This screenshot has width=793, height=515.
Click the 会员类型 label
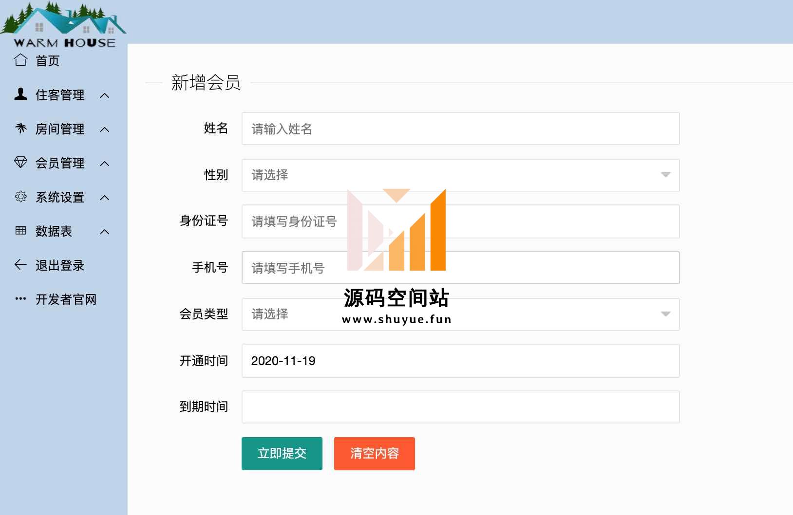(x=204, y=314)
